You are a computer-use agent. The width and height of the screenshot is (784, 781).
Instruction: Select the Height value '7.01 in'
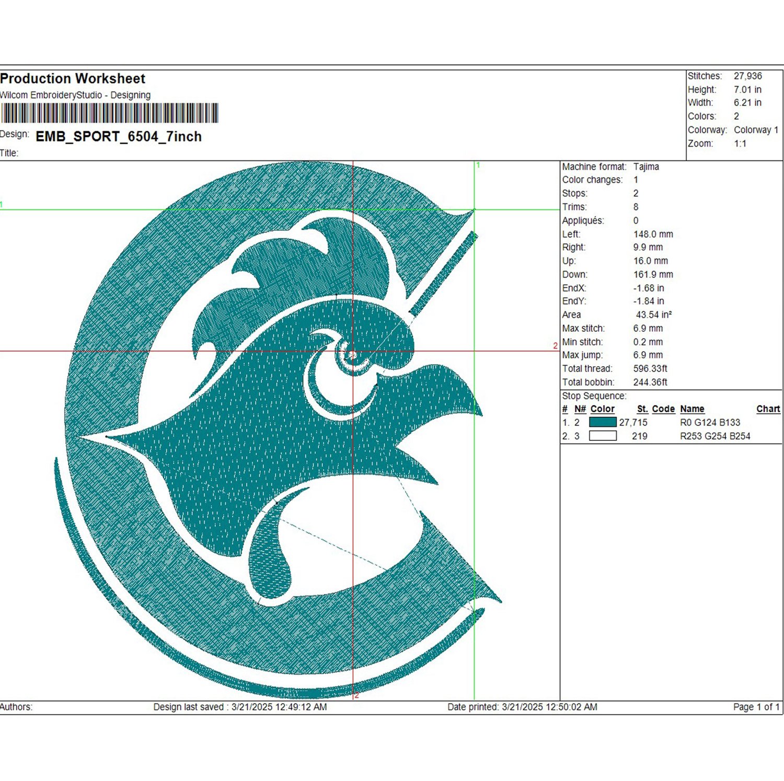coord(747,90)
